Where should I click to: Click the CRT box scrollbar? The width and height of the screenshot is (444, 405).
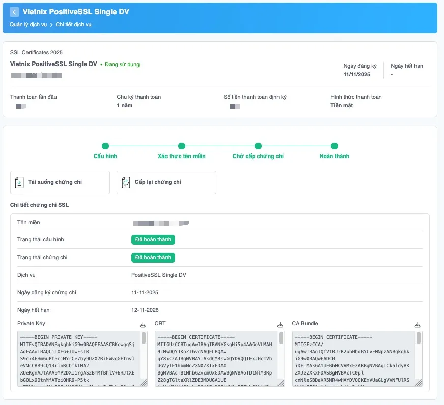point(282,339)
